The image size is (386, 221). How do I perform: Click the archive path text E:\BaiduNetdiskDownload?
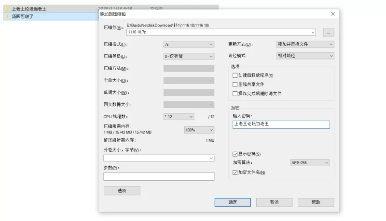pos(168,25)
